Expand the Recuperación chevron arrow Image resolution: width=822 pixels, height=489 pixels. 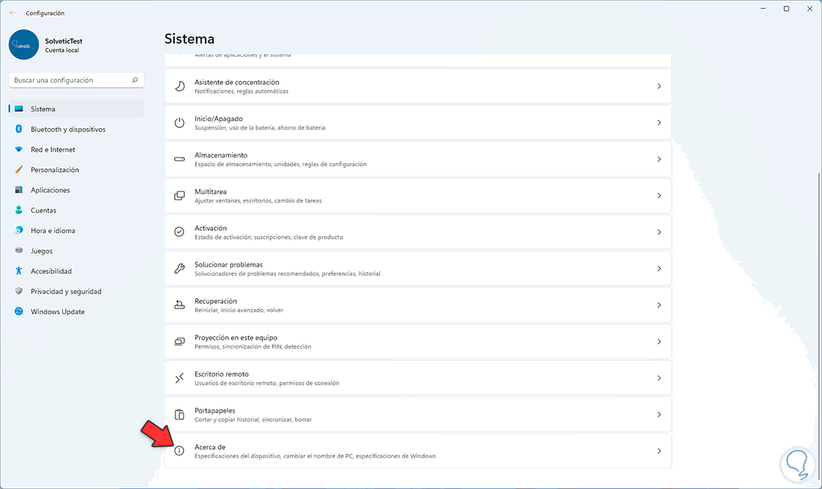659,305
